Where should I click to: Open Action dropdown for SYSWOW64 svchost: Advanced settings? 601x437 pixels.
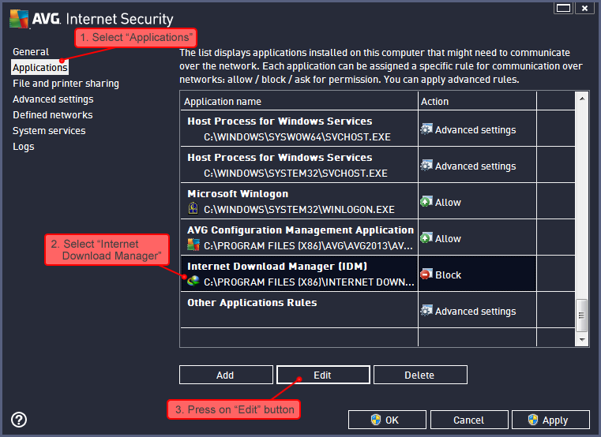point(477,129)
